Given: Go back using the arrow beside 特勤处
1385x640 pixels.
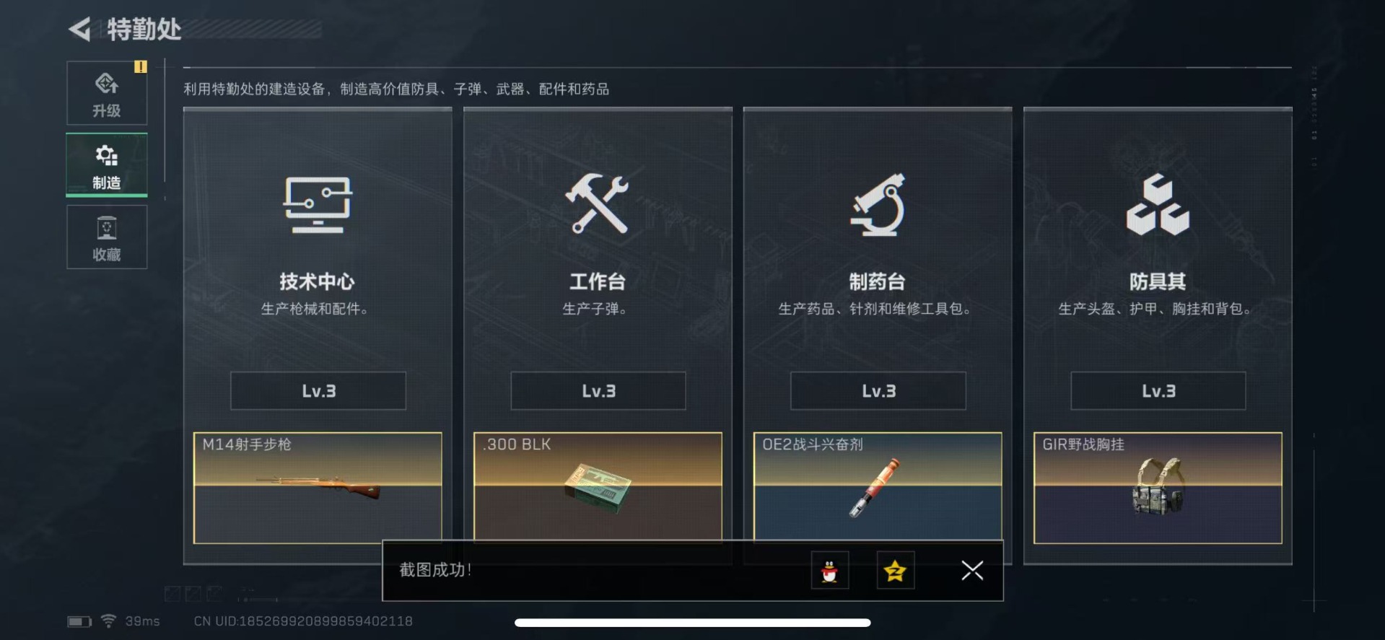Looking at the screenshot, I should coord(79,29).
